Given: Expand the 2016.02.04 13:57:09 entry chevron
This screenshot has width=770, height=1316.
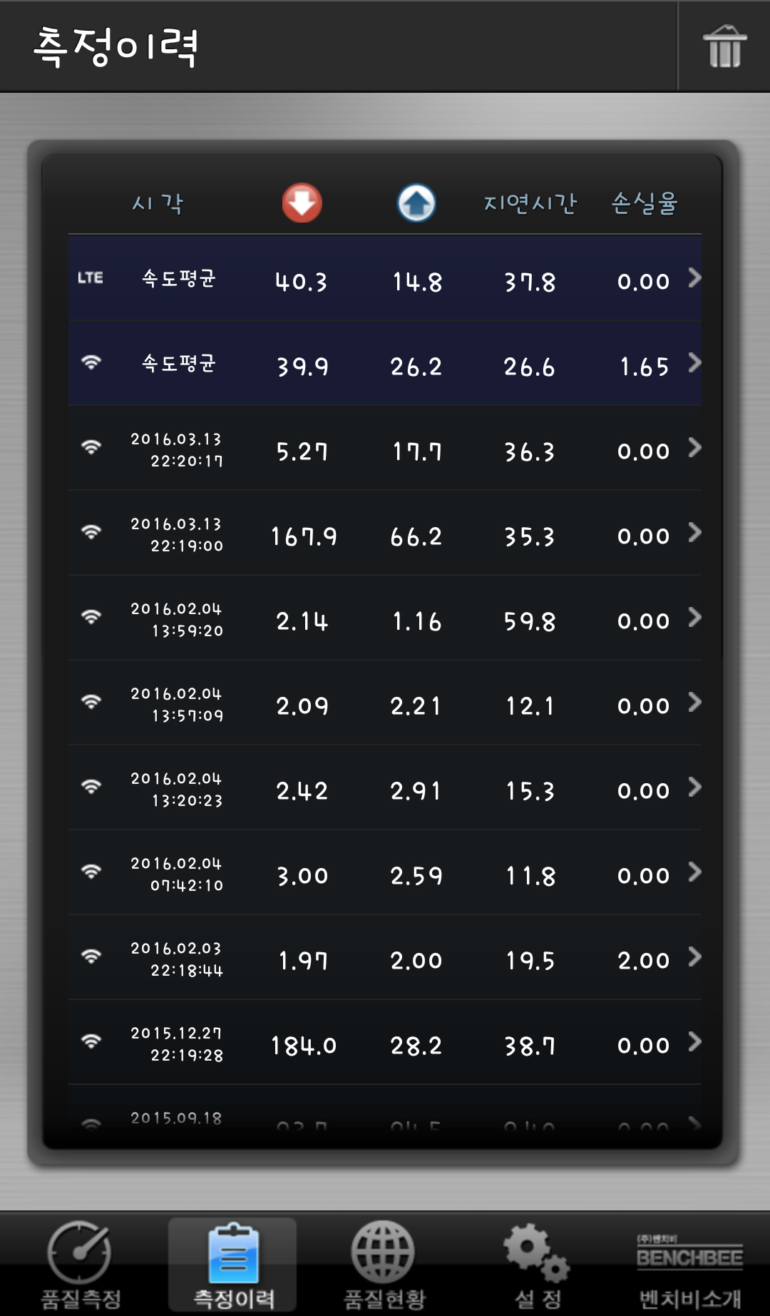Looking at the screenshot, I should pos(694,702).
